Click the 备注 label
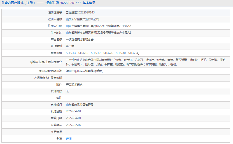The width and height of the screenshot is (233, 144). click(x=59, y=98)
